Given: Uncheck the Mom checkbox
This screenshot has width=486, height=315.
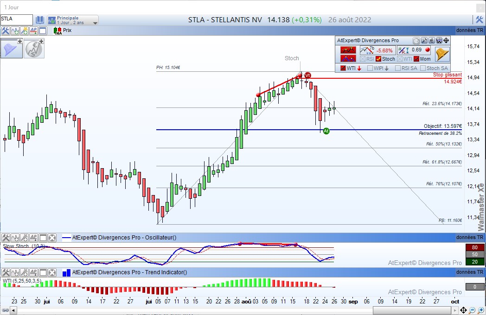Looking at the screenshot, I should [416, 59].
